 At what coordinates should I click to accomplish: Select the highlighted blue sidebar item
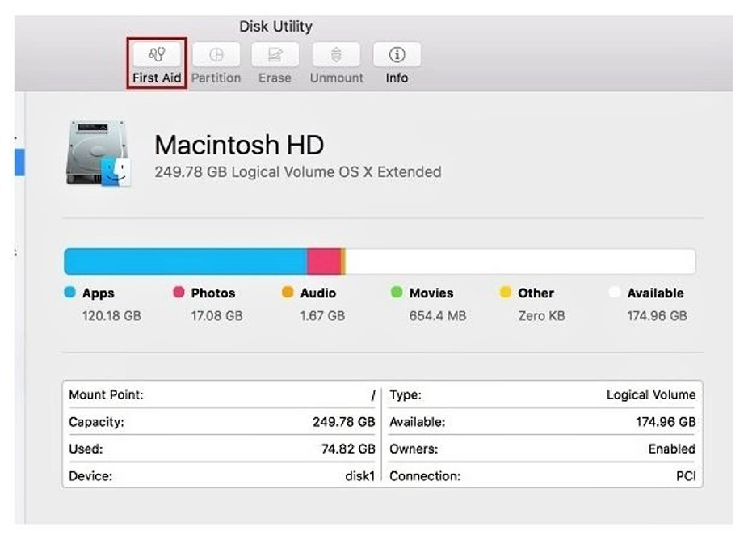pyautogui.click(x=19, y=162)
